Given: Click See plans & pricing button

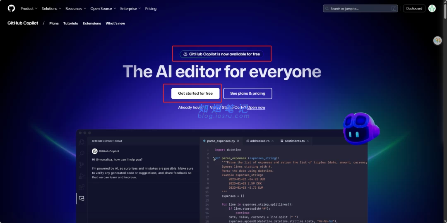Looking at the screenshot, I should coord(248,94).
